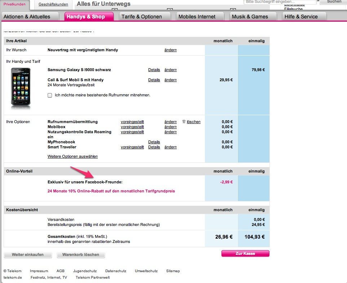Click the 79,98 € one-time phone price
Screen dimensions: 347x283
click(x=258, y=70)
